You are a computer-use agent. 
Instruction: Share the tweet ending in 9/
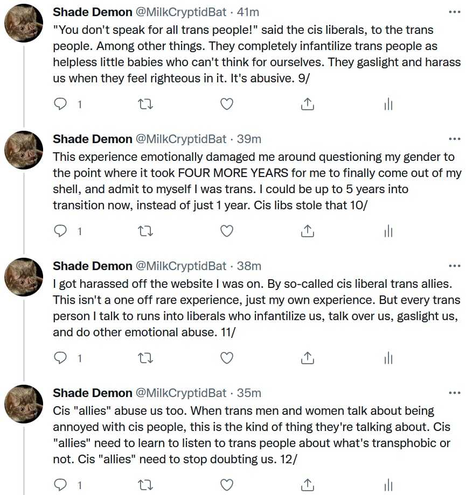coord(307,104)
